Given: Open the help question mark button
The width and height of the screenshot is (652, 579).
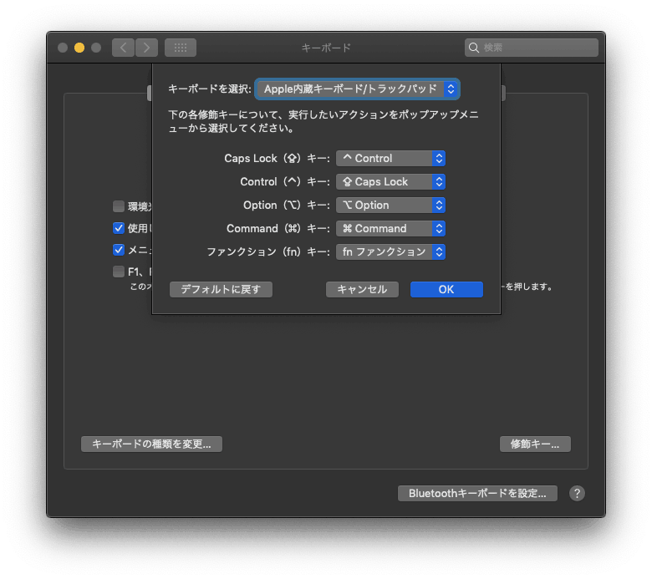Looking at the screenshot, I should coord(577,494).
